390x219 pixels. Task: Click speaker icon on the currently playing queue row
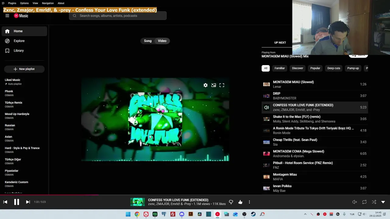coord(267,107)
